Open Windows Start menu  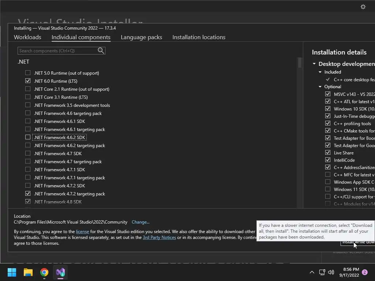pyautogui.click(x=12, y=272)
